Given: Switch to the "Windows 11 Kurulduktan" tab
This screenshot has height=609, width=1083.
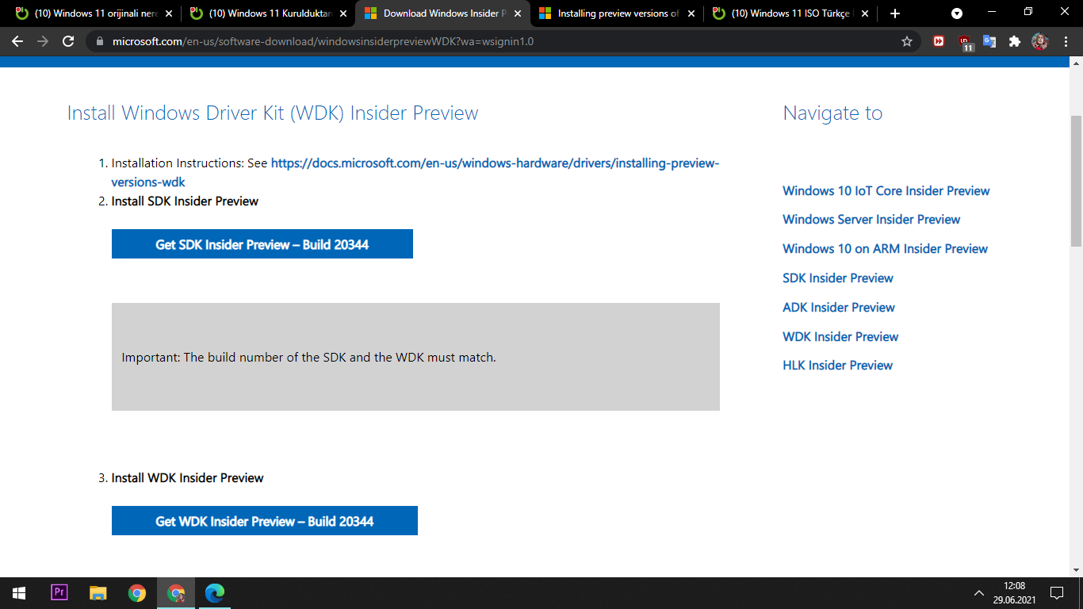Looking at the screenshot, I should click(268, 13).
